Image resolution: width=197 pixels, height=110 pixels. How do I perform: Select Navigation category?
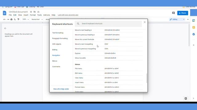tap(56, 55)
